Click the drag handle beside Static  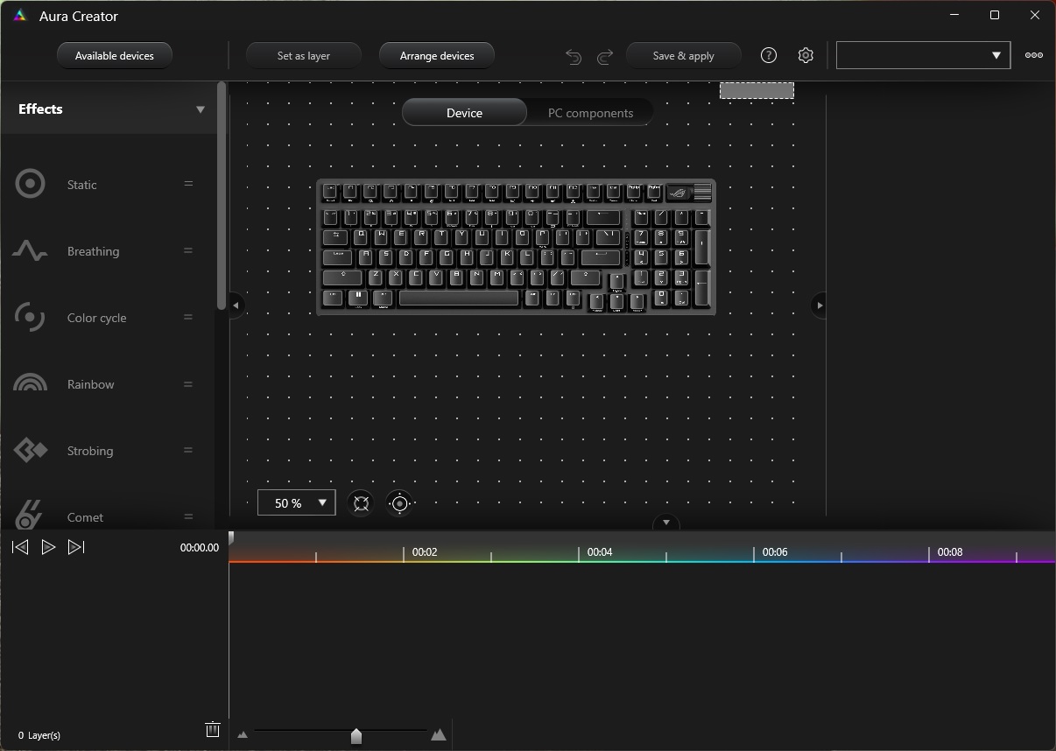(187, 184)
